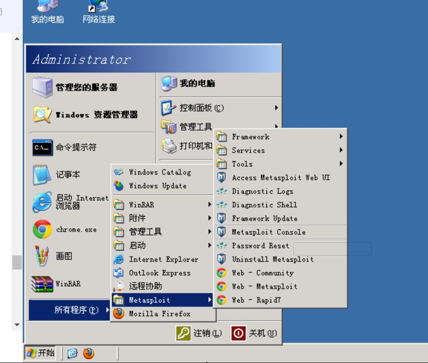Click the Services folder icon
Screen dimensions: 428x363
221,150
